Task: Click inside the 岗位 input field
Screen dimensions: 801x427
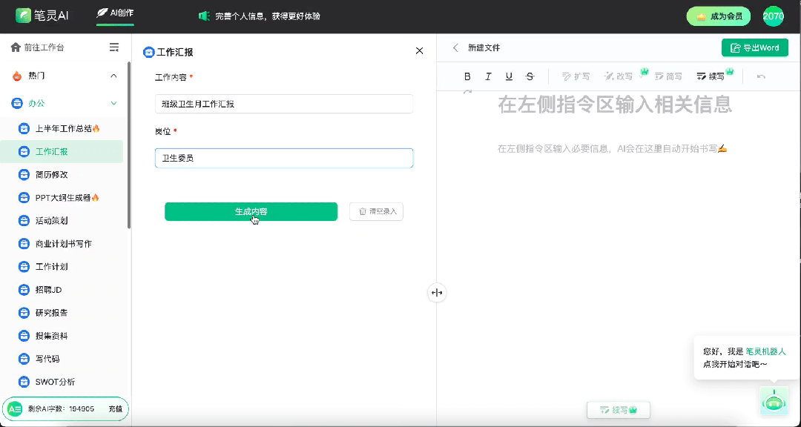Action: pyautogui.click(x=284, y=158)
